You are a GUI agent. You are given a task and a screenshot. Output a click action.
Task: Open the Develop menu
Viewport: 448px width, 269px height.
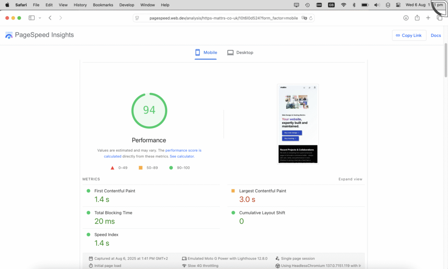point(126,5)
